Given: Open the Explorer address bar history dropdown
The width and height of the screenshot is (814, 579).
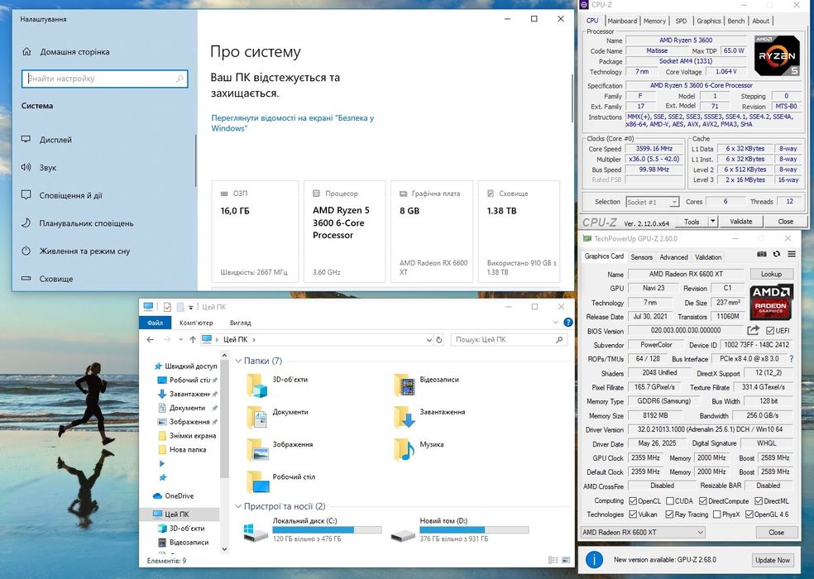Looking at the screenshot, I should tap(429, 340).
